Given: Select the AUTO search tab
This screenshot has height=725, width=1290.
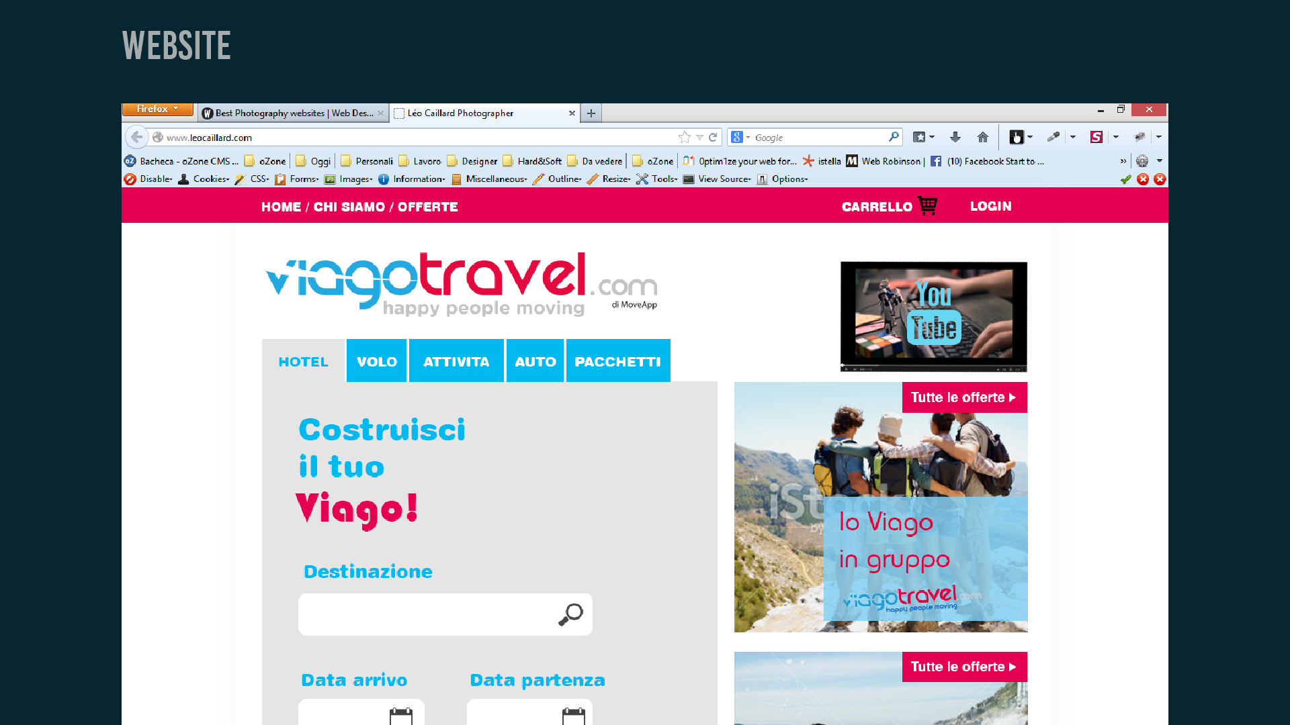Looking at the screenshot, I should pos(535,361).
